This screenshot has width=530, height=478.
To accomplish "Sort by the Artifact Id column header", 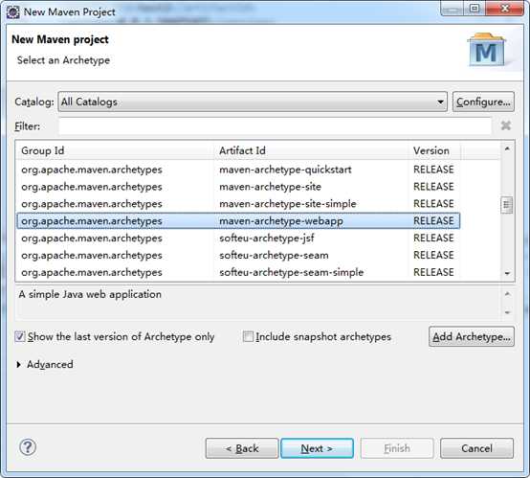I will [311, 150].
